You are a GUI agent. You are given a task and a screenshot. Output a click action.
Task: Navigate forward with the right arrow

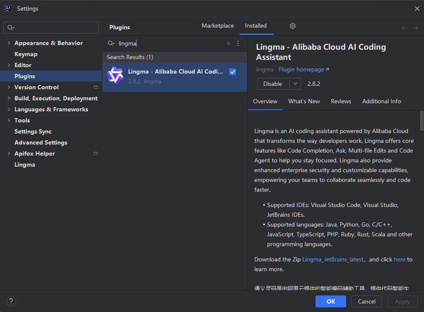tap(415, 28)
